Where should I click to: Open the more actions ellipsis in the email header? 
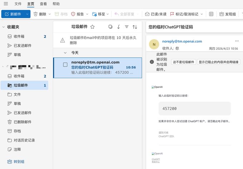(237, 41)
